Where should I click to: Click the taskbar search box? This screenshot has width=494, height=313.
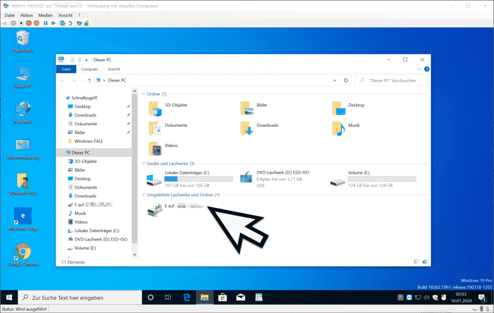click(x=80, y=297)
